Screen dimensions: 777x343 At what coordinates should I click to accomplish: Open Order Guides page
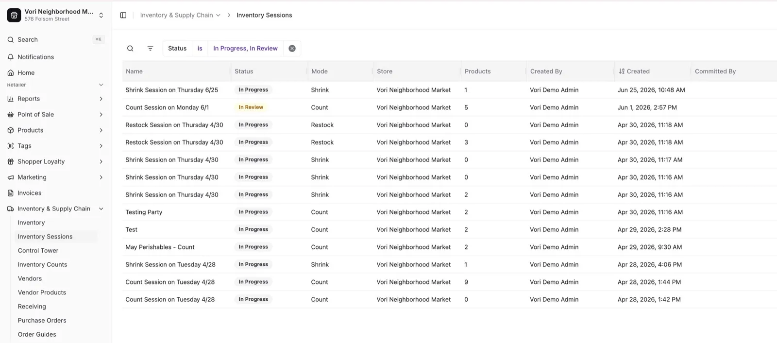pos(37,334)
